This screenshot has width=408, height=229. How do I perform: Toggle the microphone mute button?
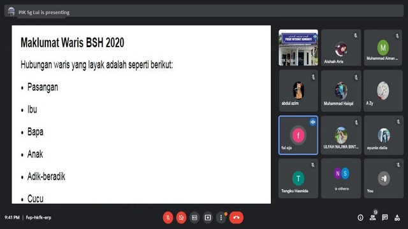(x=168, y=218)
